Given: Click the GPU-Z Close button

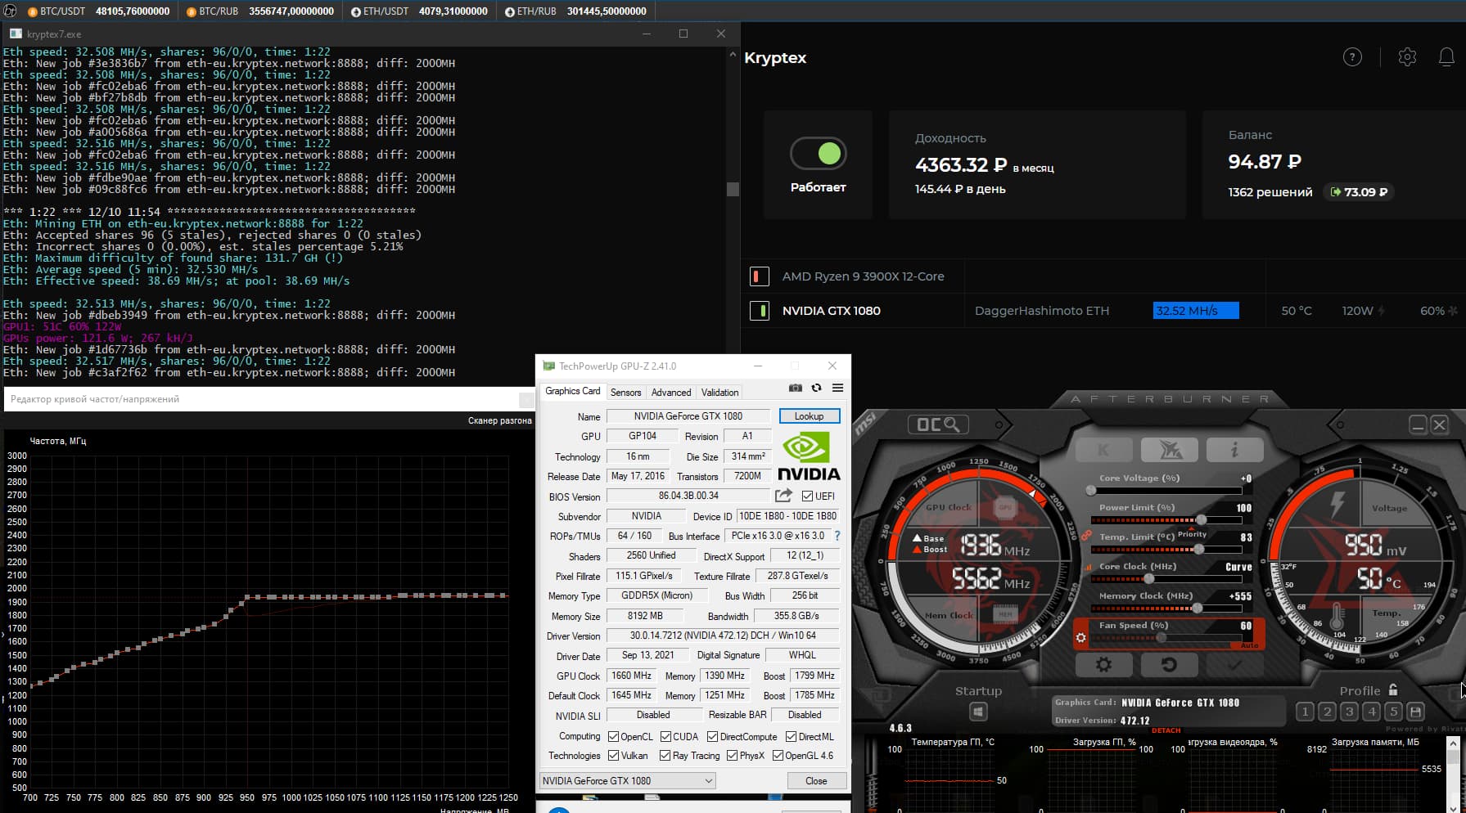Looking at the screenshot, I should 816,781.
